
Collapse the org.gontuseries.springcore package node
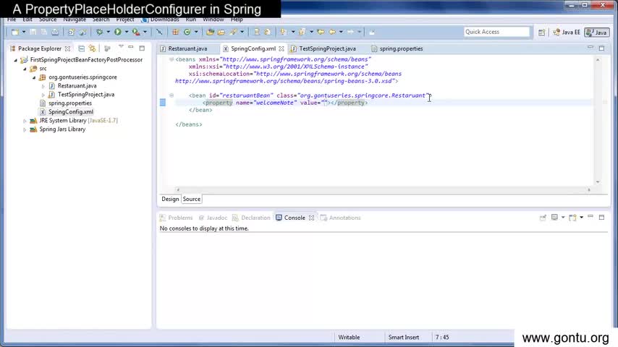click(x=34, y=77)
